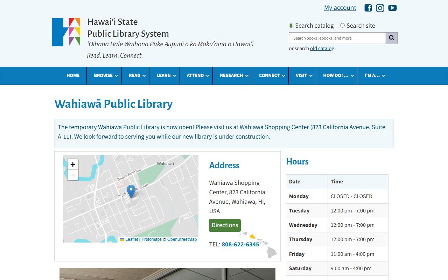Call the phone number 808-622-6345 link
The width and height of the screenshot is (448, 280).
coord(240,244)
